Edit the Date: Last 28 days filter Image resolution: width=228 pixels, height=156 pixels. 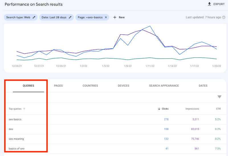(70, 17)
